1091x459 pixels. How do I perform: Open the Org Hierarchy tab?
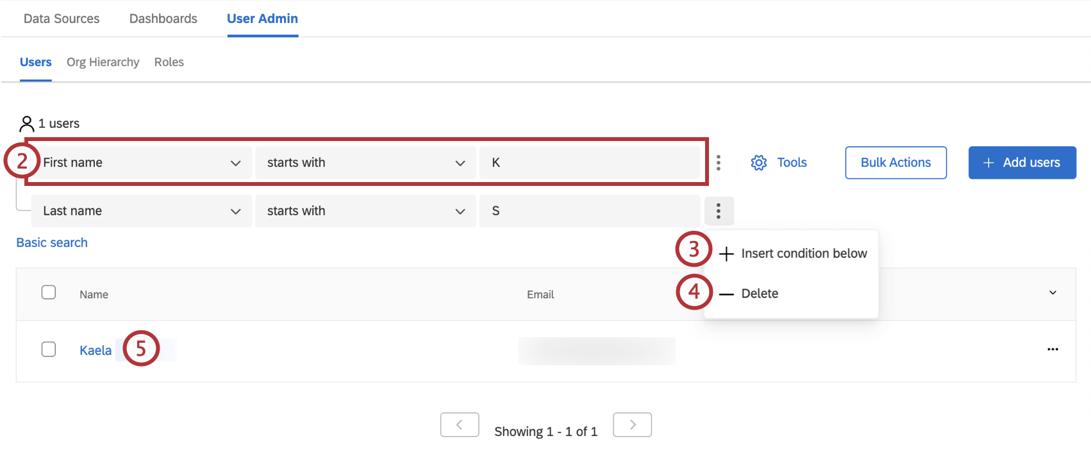point(103,62)
